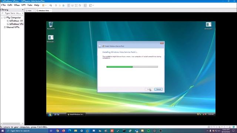Select Windows Vista VM in library
The width and height of the screenshot is (237, 133).
[15, 24]
